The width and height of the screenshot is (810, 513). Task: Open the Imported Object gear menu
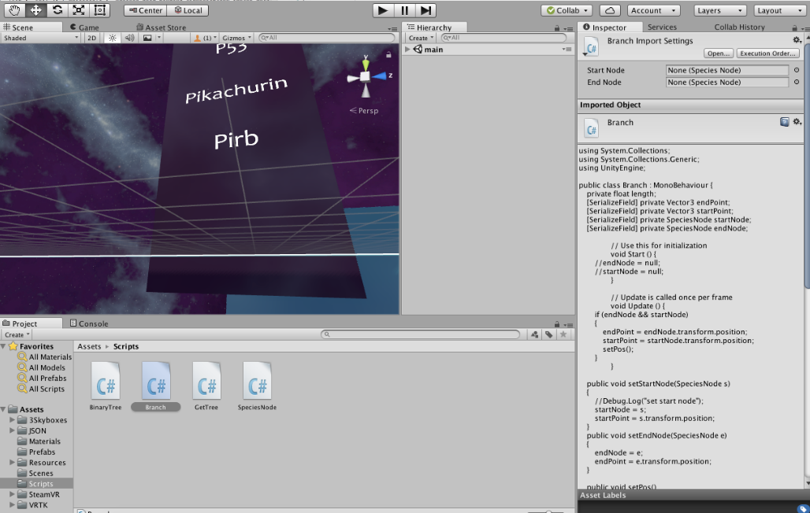click(x=797, y=122)
